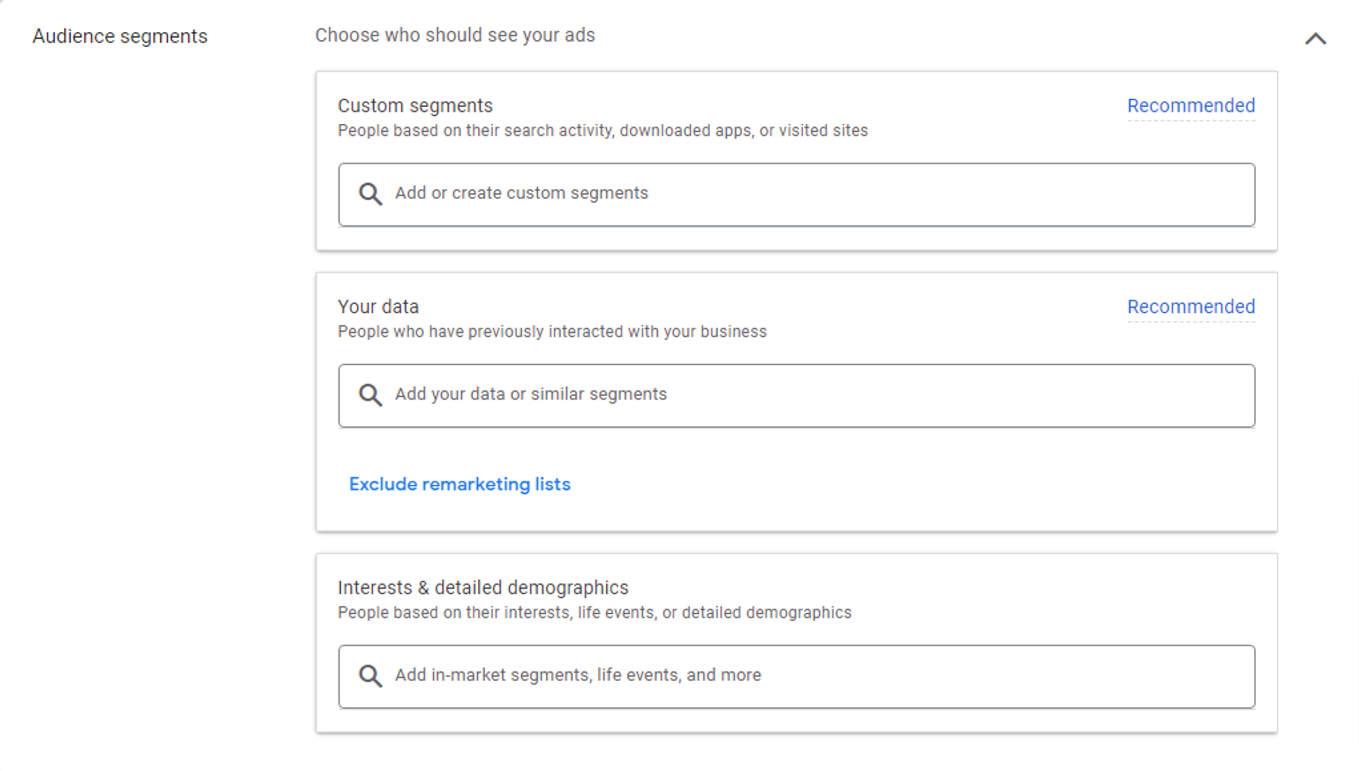
Task: Click the Custom segments heading
Action: (x=415, y=106)
